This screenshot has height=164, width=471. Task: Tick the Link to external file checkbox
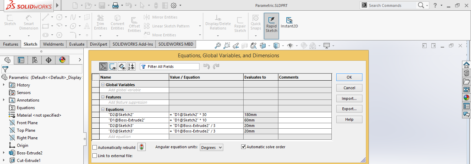pyautogui.click(x=95, y=156)
